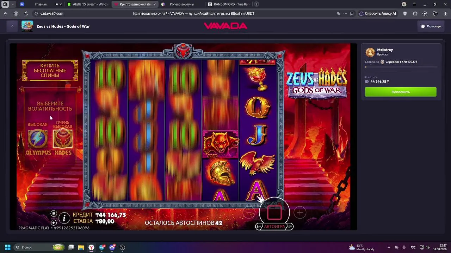Open the pinned blue tab icon
The width and height of the screenshot is (451, 253).
22,4
